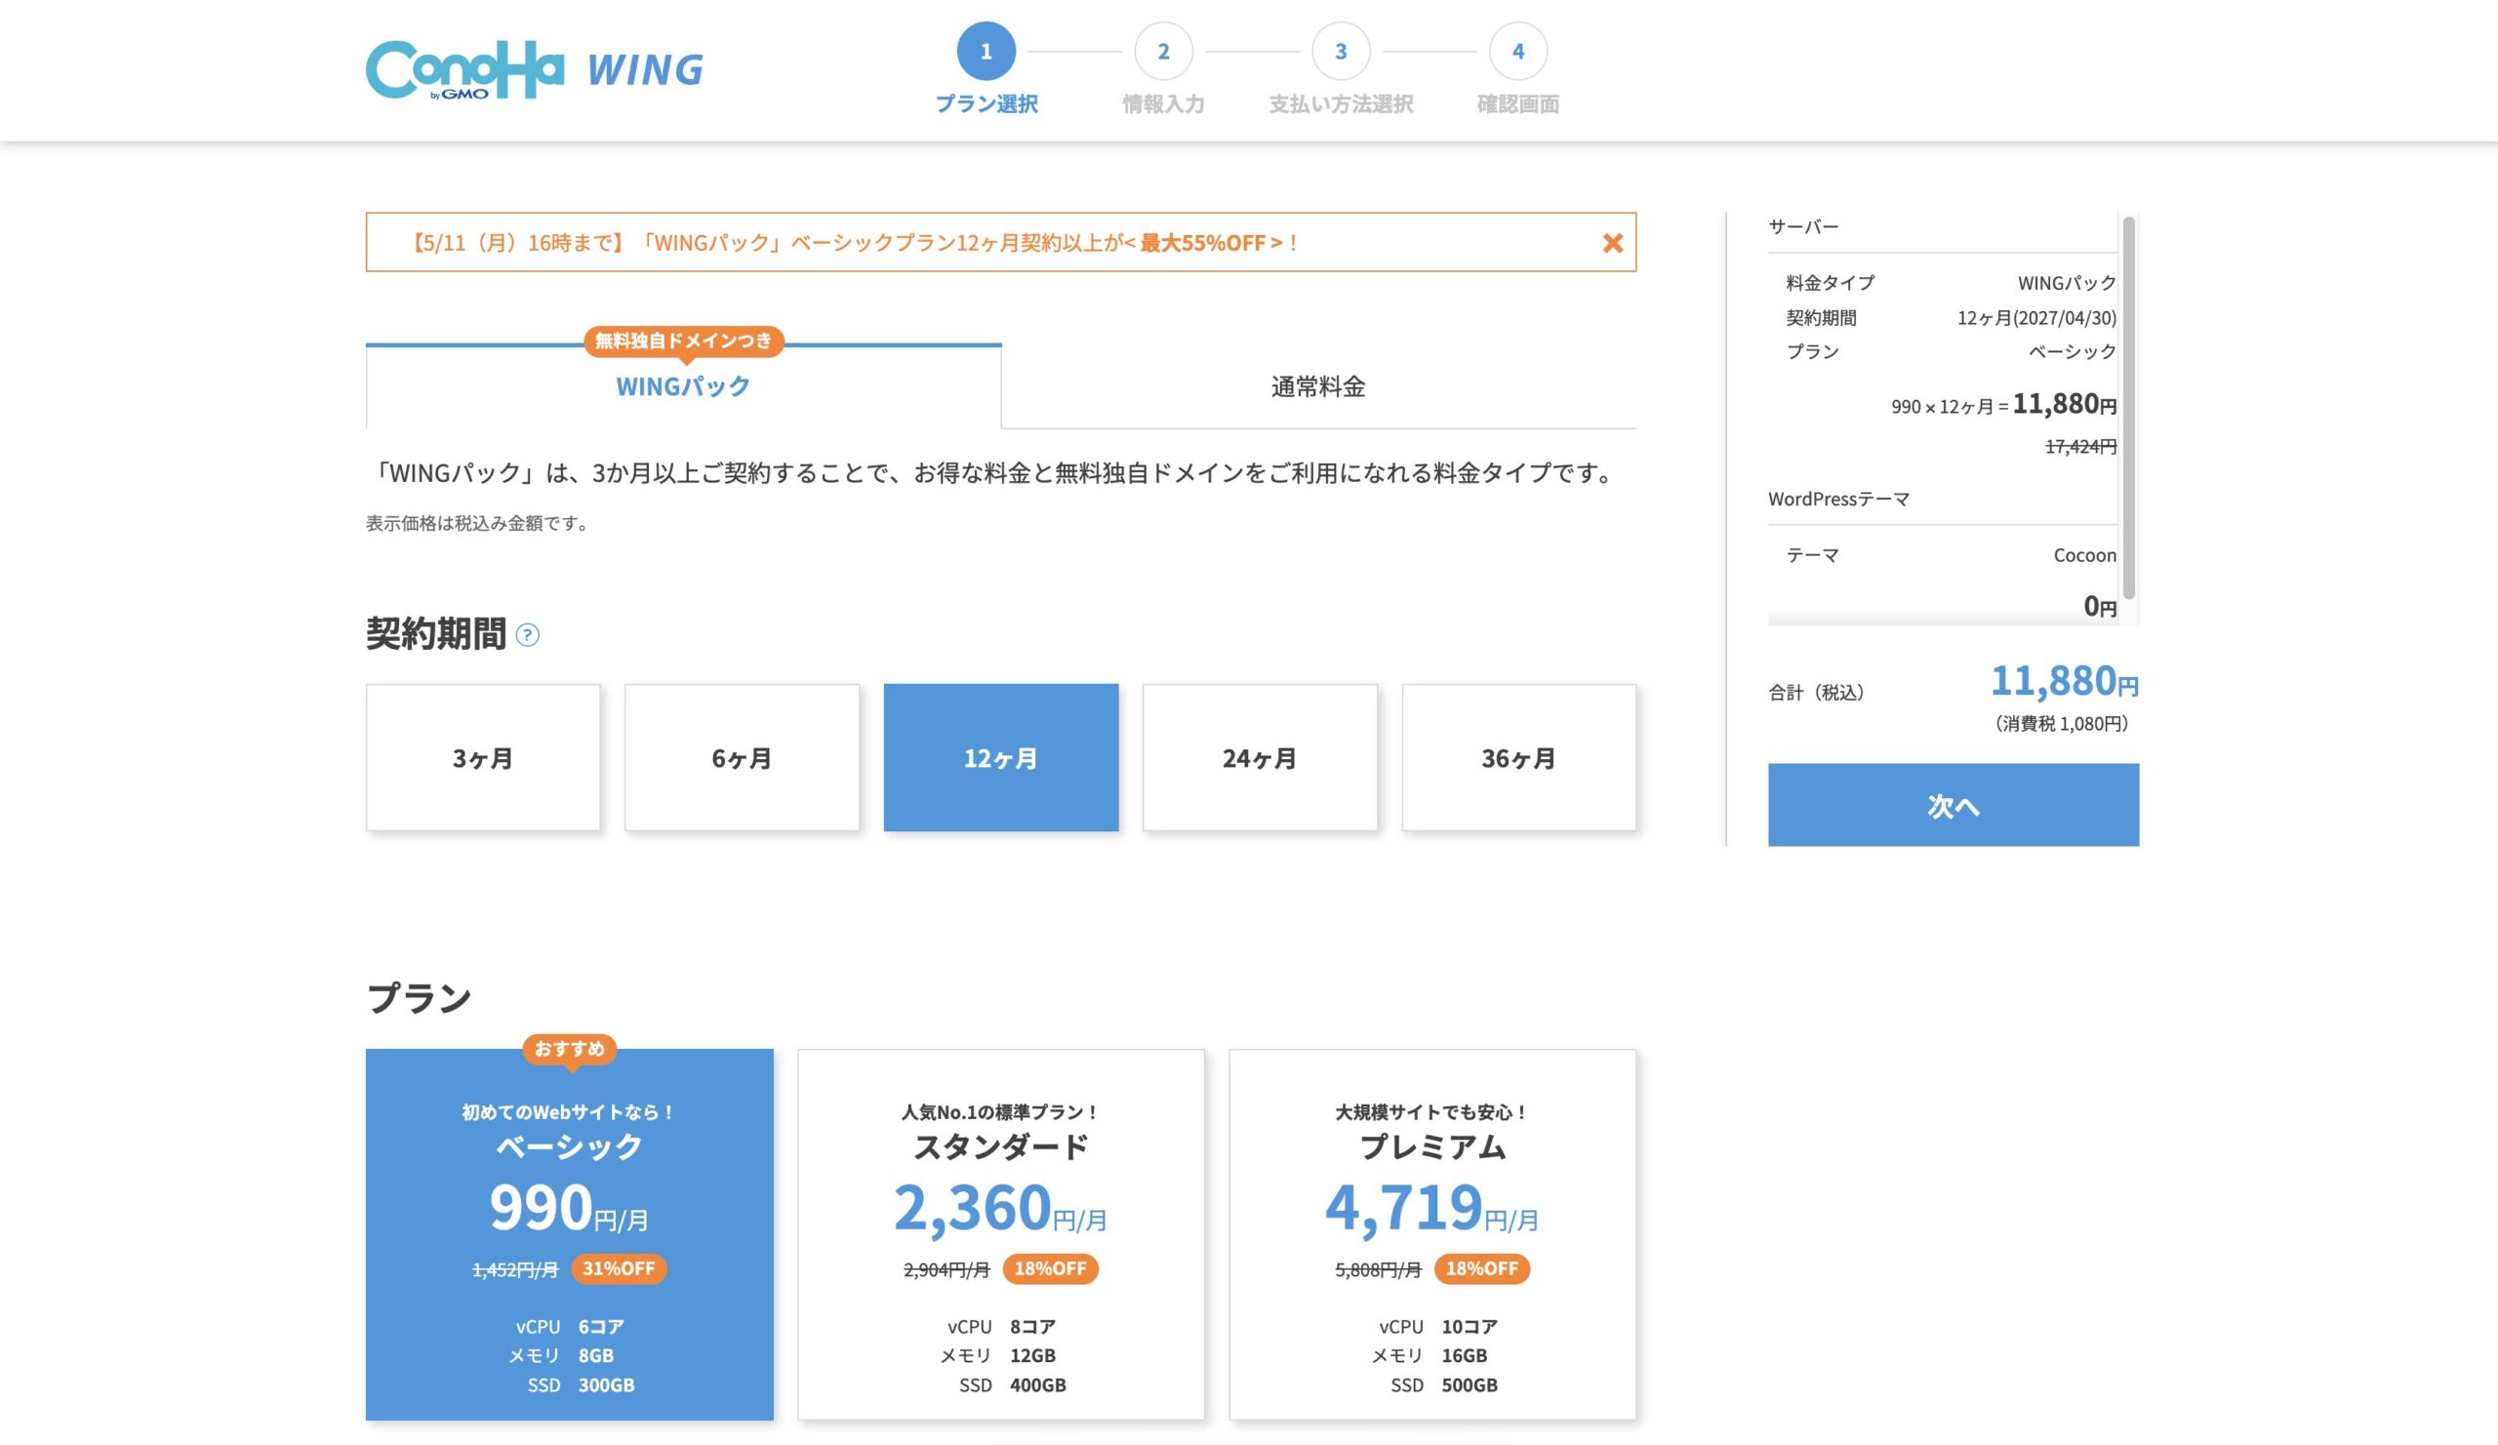The image size is (2498, 1445).
Task: Click step 4 確認画面 circle
Action: pyautogui.click(x=1517, y=52)
